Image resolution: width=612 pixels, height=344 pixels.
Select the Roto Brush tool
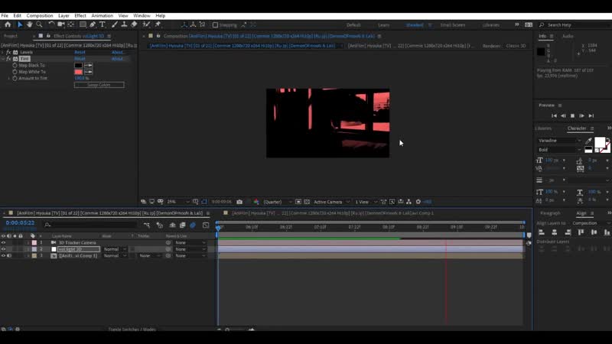pyautogui.click(x=146, y=24)
